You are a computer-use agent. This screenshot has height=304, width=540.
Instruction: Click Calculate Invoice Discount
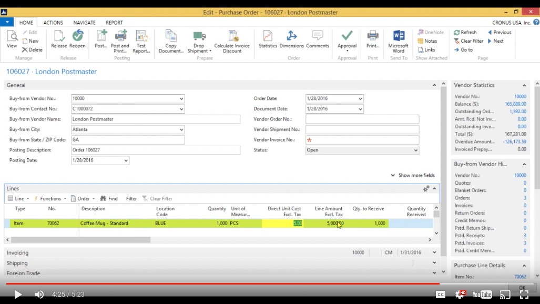(x=232, y=42)
